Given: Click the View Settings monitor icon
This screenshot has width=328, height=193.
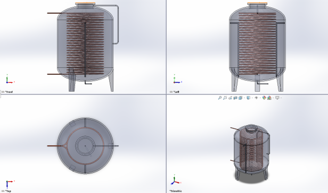Looking at the screenshot, I should [277, 98].
